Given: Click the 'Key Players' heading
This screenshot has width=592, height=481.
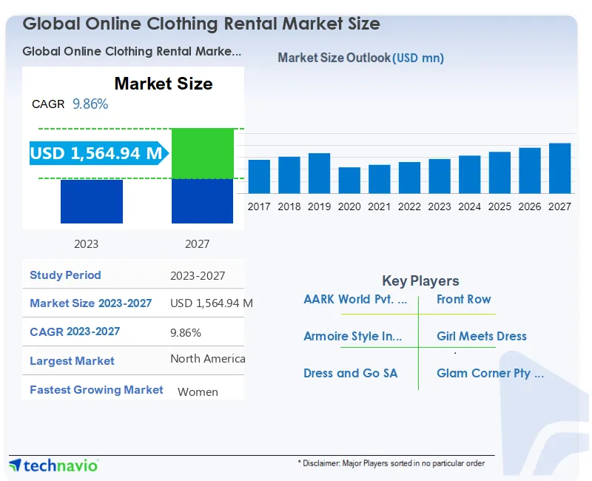Looking at the screenshot, I should click(x=420, y=281).
